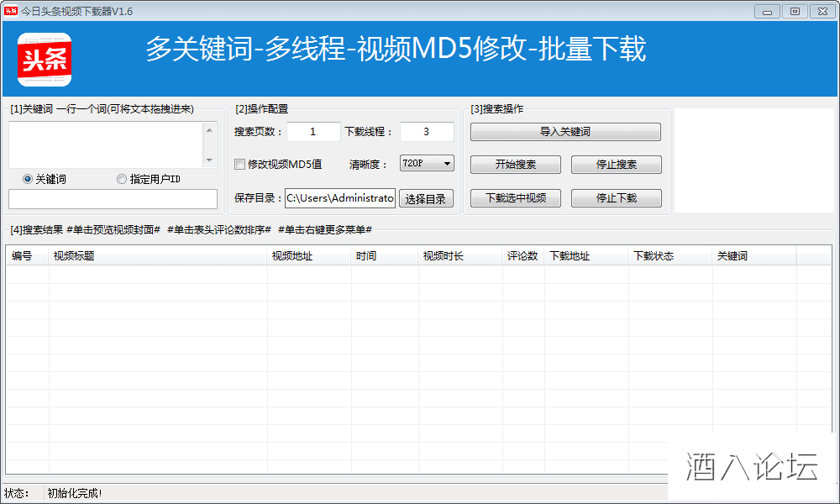Click the 导入关键词 button
Screen dimensions: 840x504
pos(565,132)
